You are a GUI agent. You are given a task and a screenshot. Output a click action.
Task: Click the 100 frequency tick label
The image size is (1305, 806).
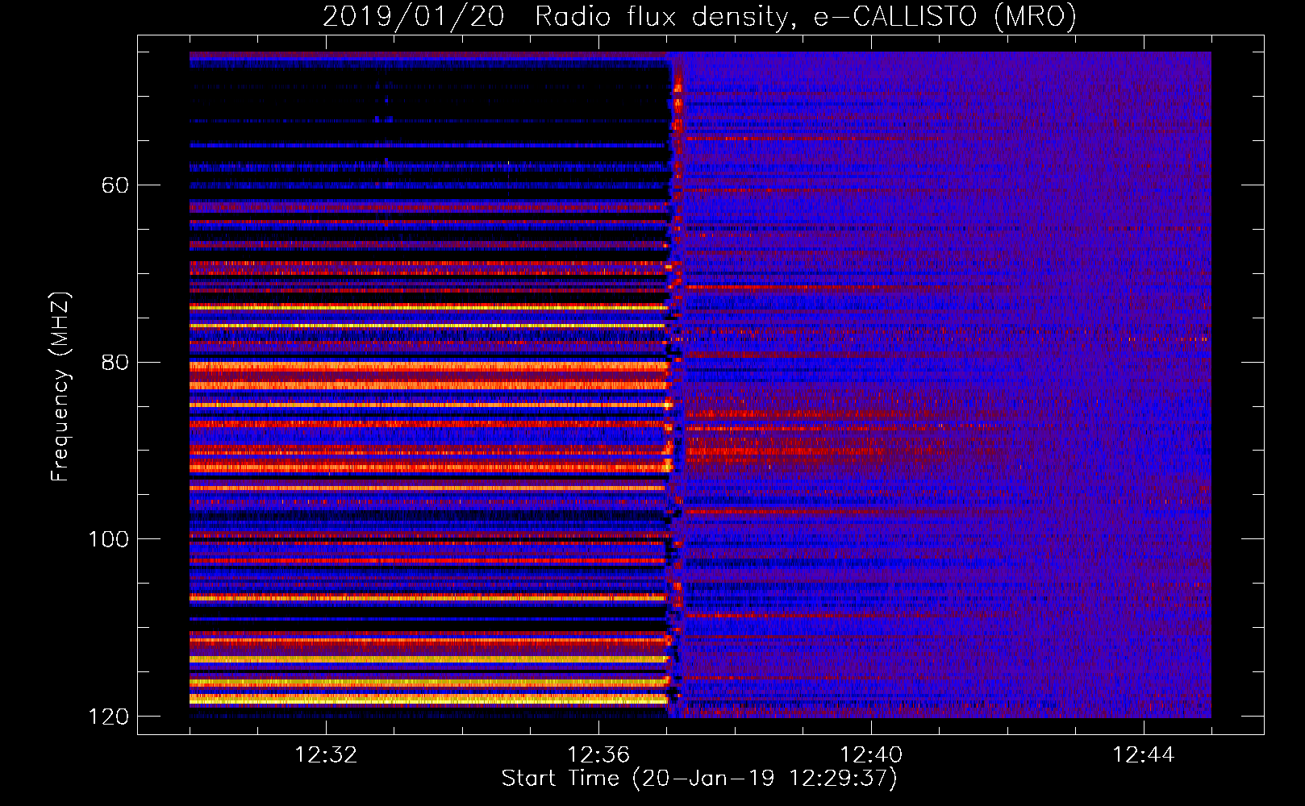point(109,539)
